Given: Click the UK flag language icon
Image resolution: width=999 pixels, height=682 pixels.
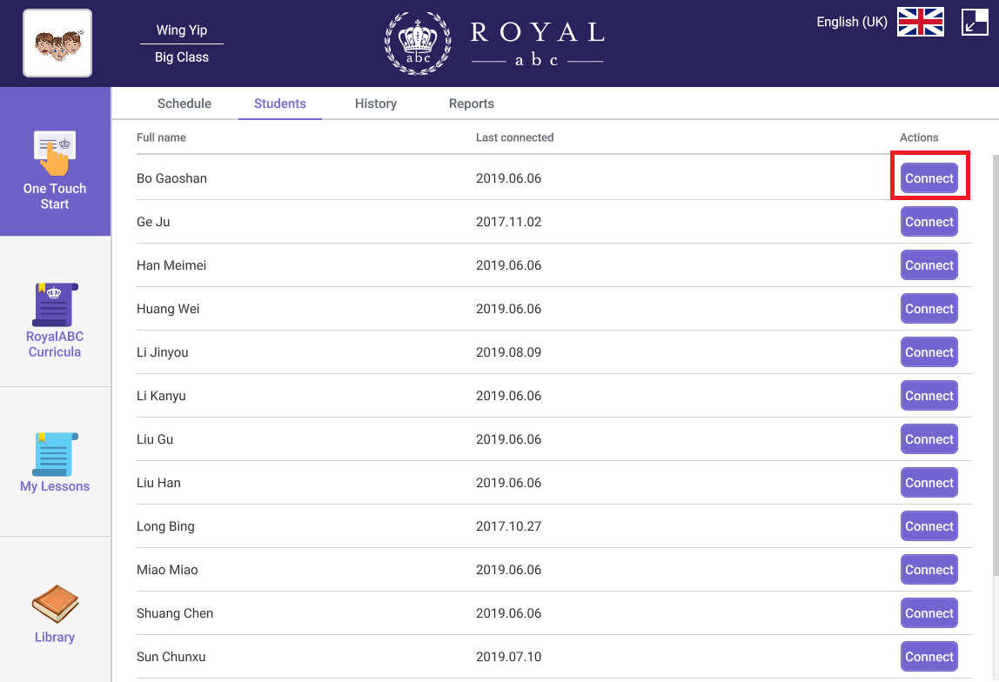Looking at the screenshot, I should pyautogui.click(x=920, y=22).
